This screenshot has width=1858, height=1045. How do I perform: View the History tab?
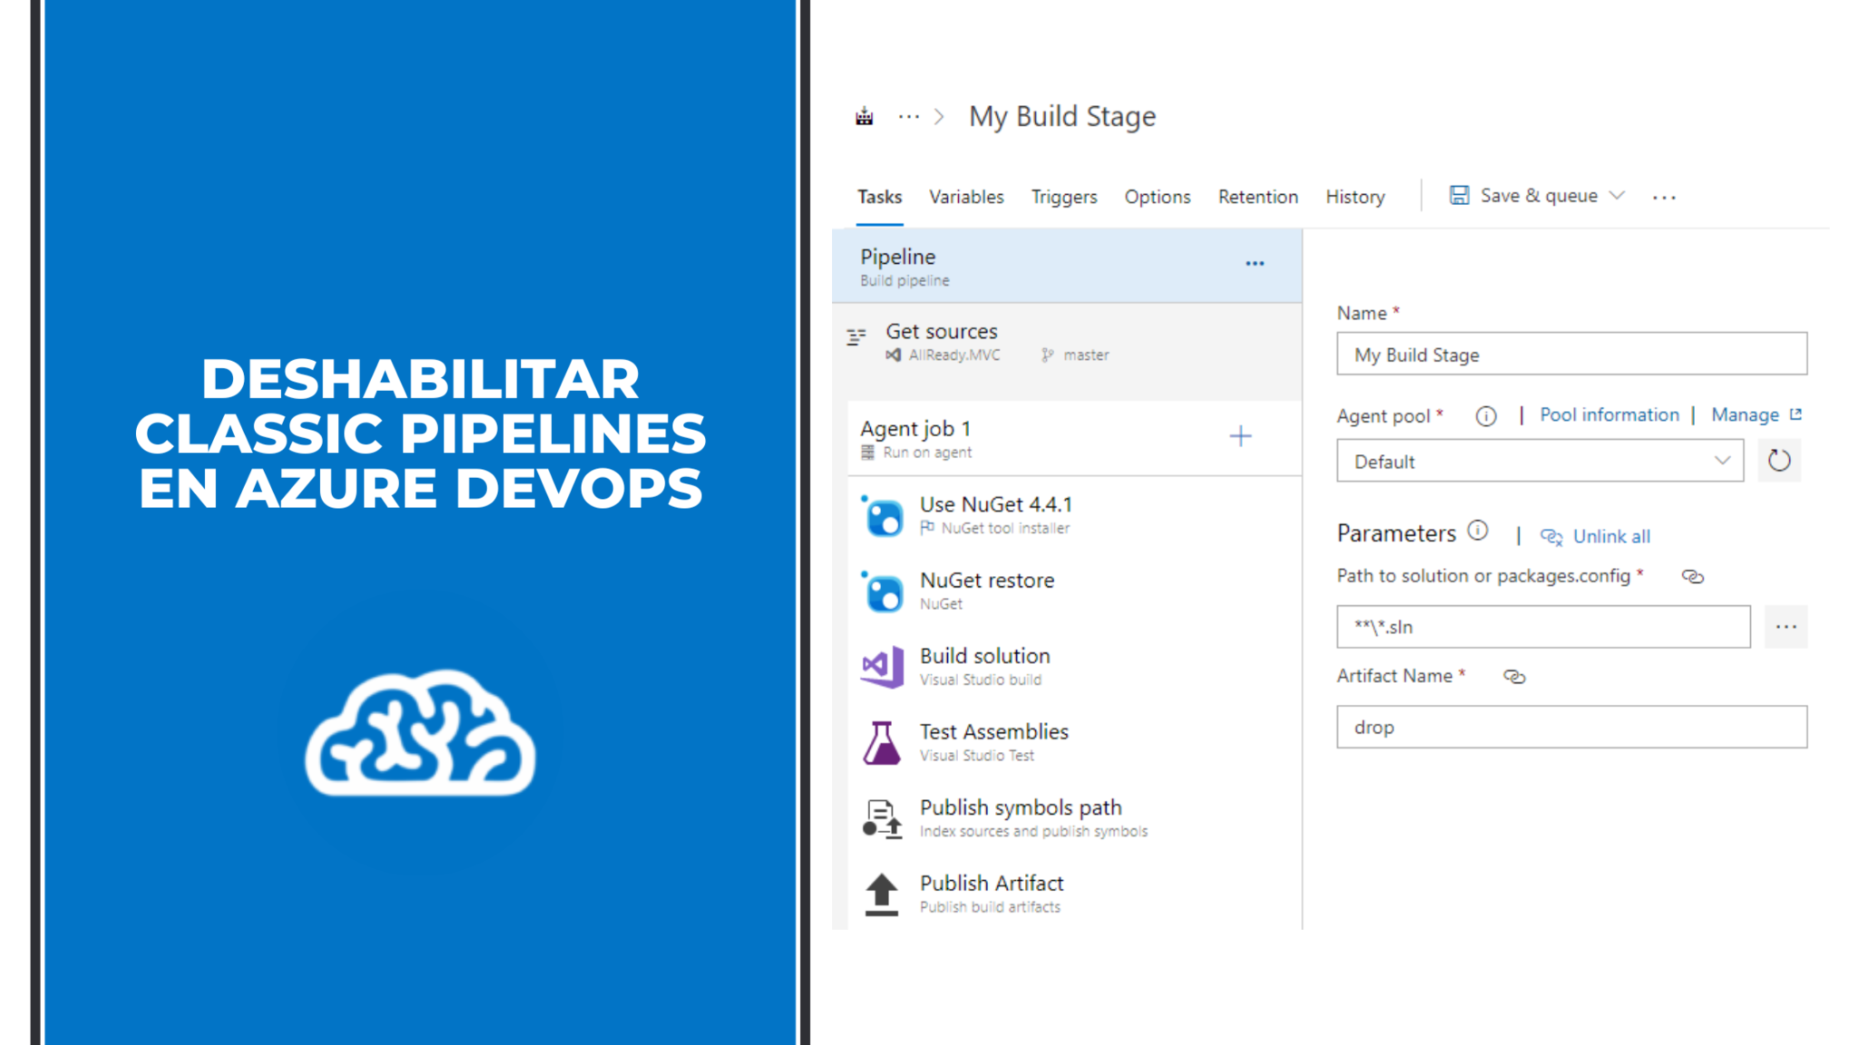(x=1354, y=197)
